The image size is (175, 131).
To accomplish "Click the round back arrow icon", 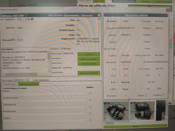I will [99, 15].
